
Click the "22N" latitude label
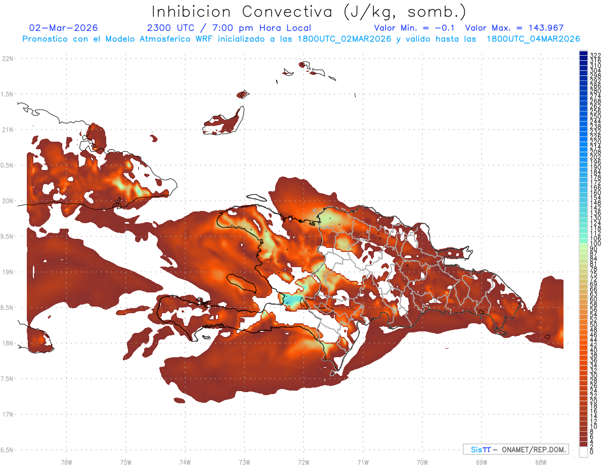click(x=8, y=59)
